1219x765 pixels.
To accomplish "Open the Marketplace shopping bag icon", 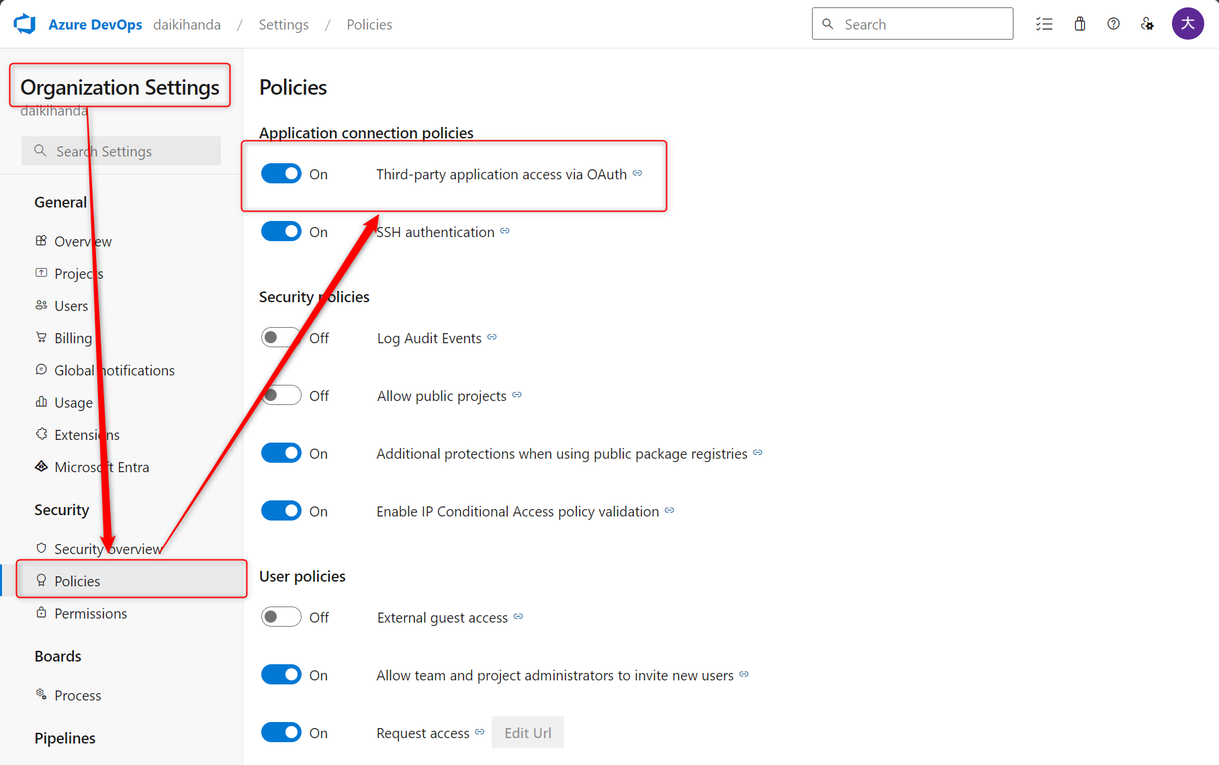I will [1079, 24].
